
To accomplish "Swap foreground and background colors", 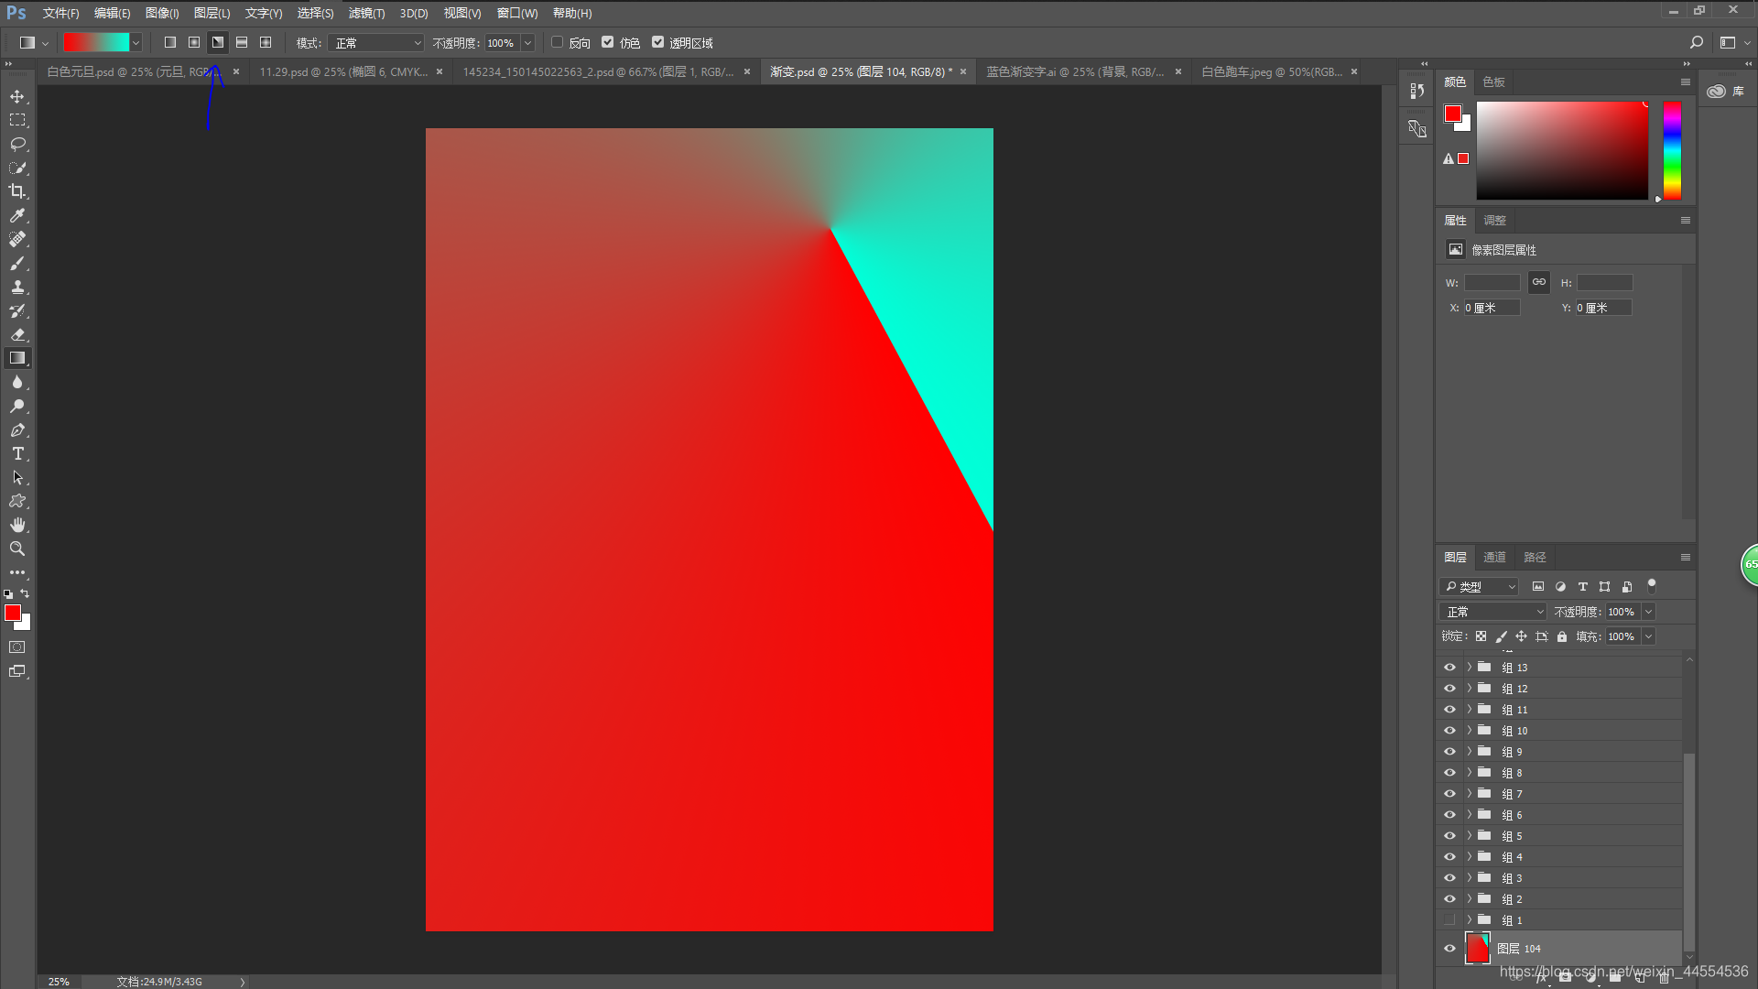I will [25, 593].
